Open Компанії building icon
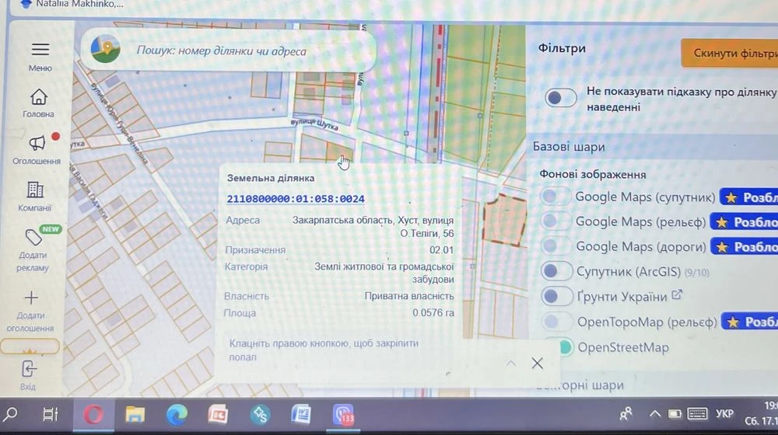This screenshot has width=778, height=435. 35,190
